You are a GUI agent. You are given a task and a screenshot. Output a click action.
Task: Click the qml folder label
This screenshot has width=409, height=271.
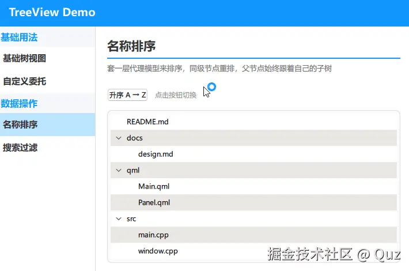[133, 171]
